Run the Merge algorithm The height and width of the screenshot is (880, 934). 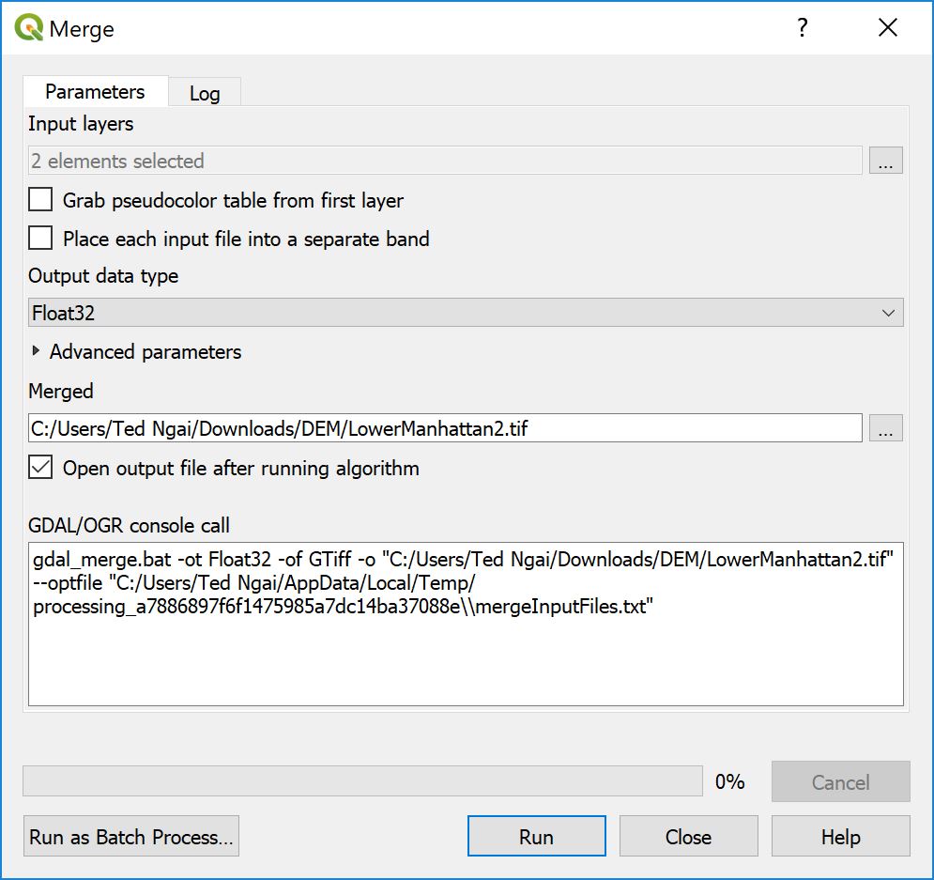[536, 836]
